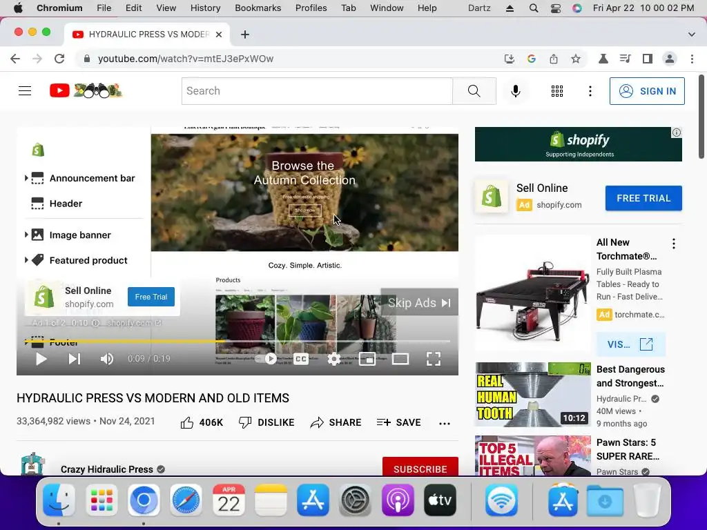707x530 pixels.
Task: Start voice search with the microphone
Action: [515, 91]
